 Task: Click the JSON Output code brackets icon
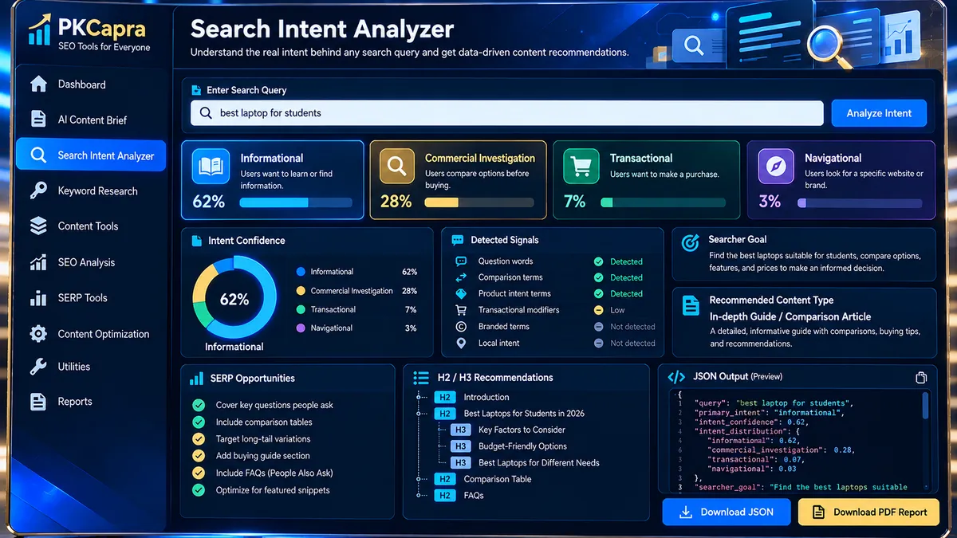pos(676,377)
